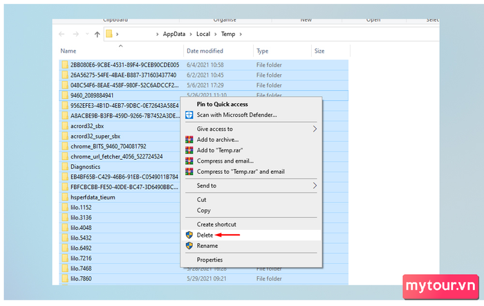Click folder icon of 9562EFE3-4B1D-4EB7 row
This screenshot has width=484, height=306.
pos(65,105)
